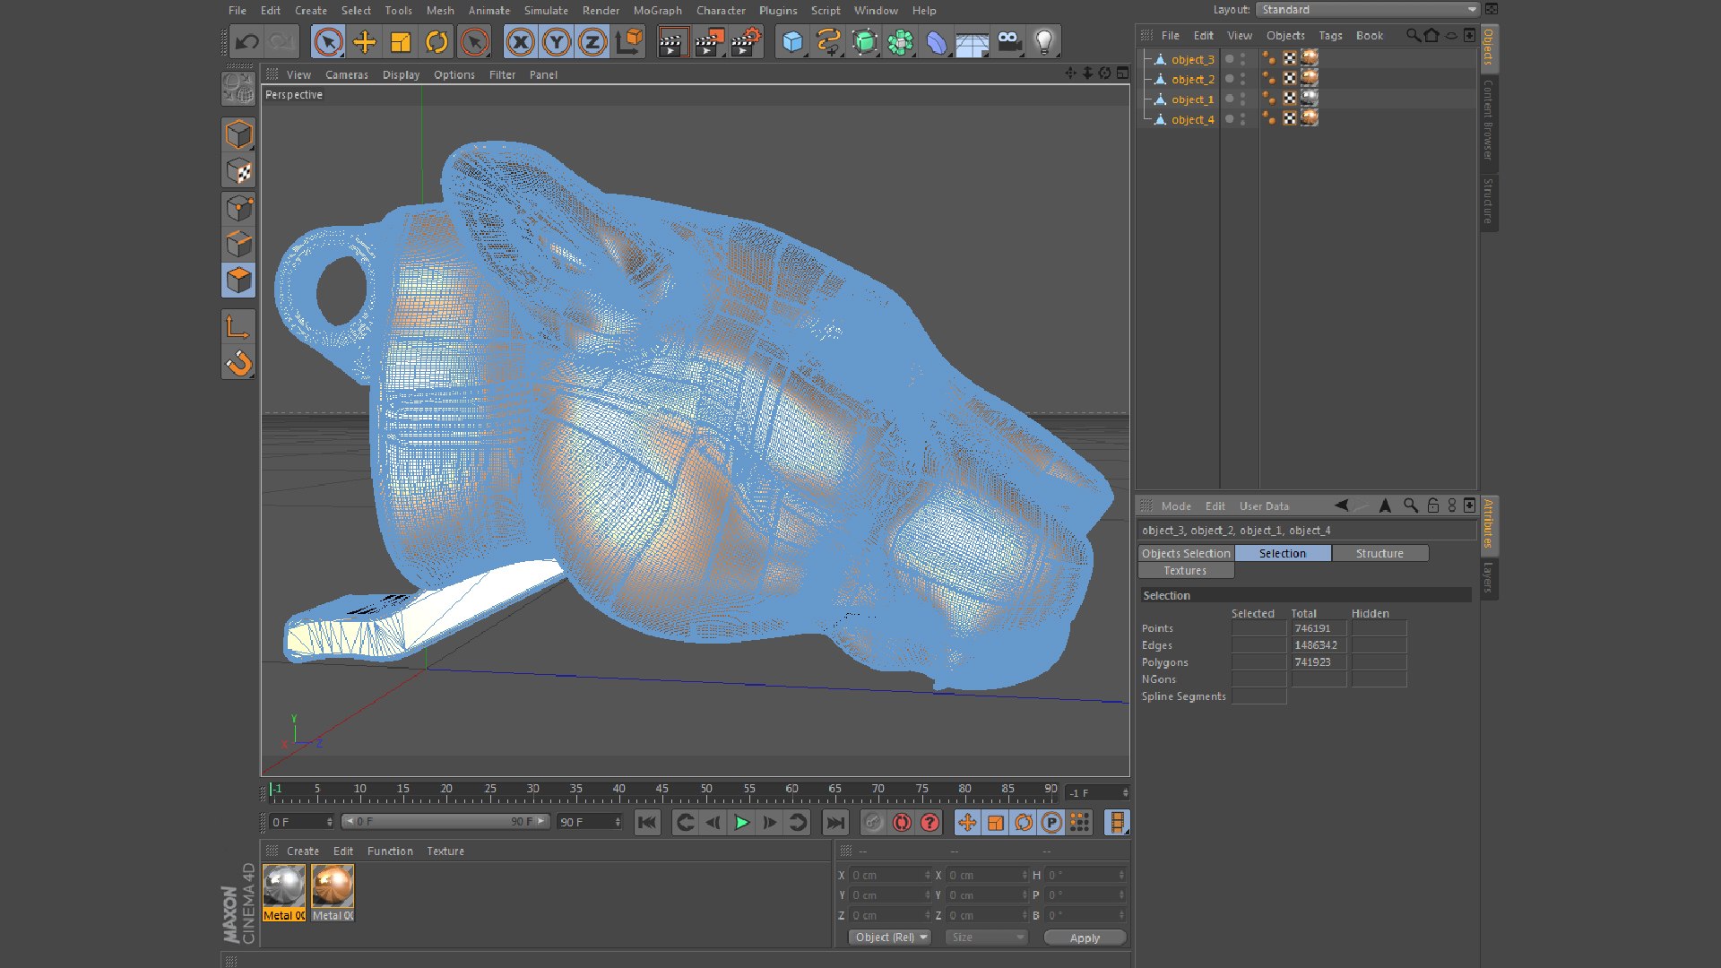
Task: Record active objects keyframe button
Action: point(874,822)
